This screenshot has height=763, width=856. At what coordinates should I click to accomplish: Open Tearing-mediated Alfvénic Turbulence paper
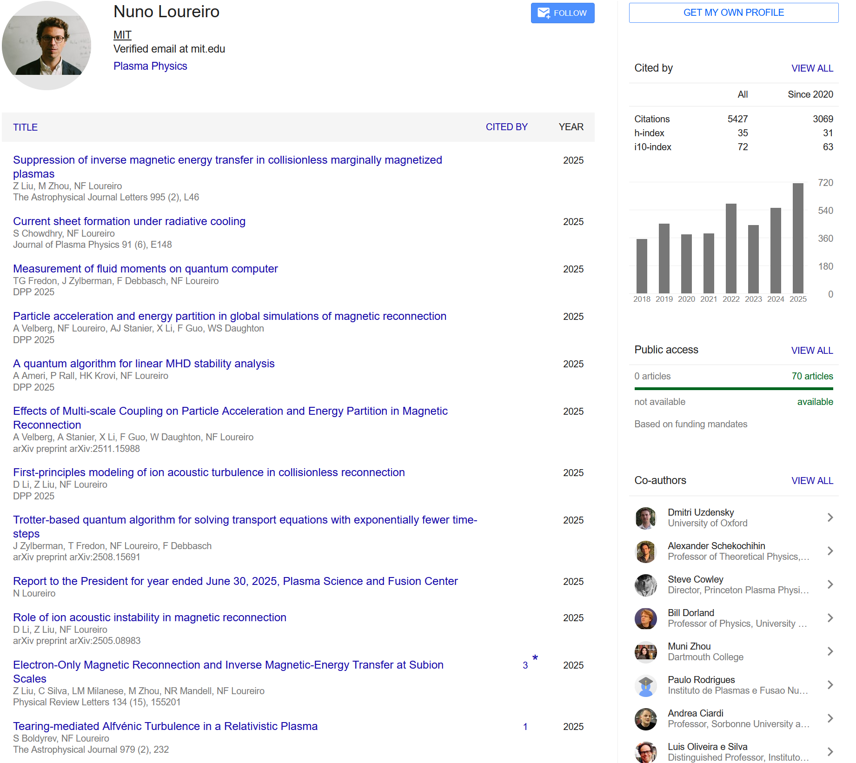coord(165,726)
